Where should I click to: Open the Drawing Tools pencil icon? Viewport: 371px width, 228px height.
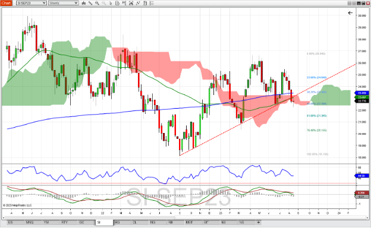(90, 3)
